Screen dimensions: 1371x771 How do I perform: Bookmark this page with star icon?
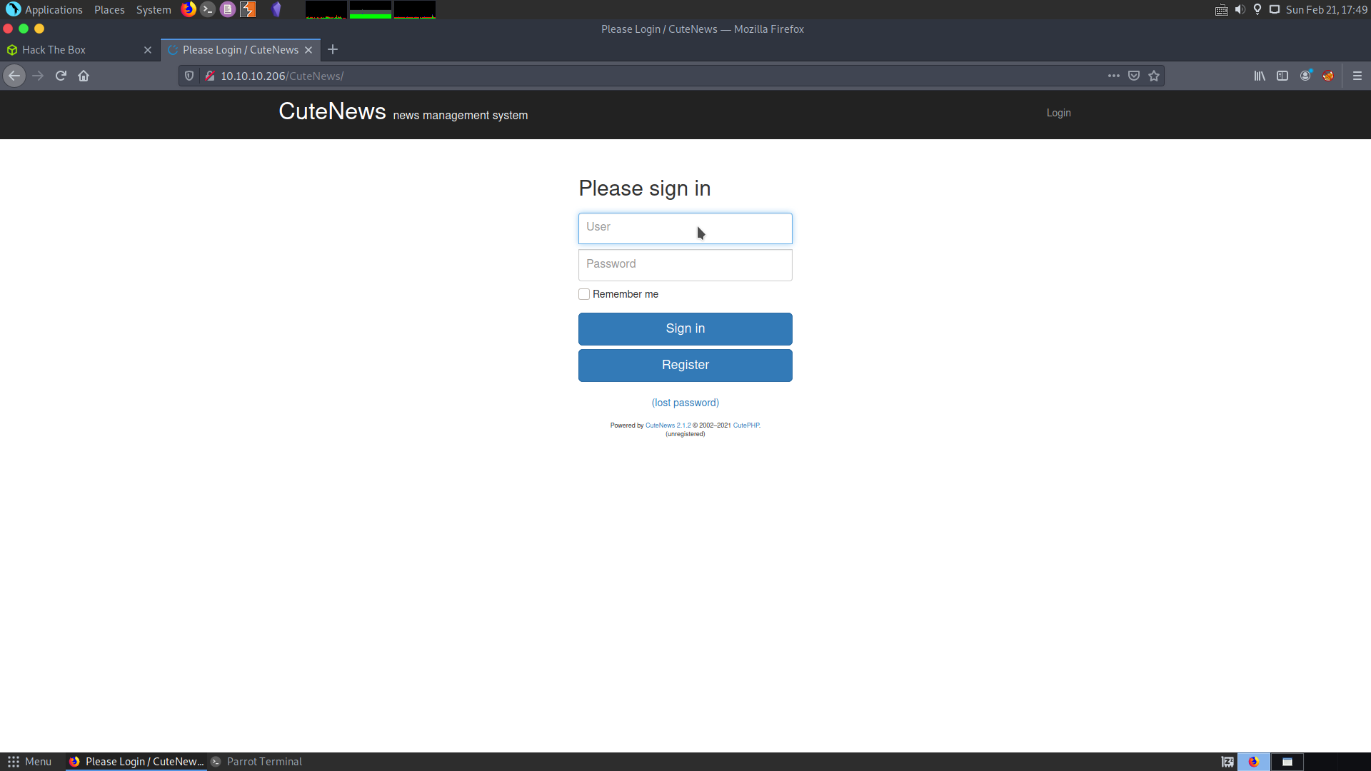tap(1154, 76)
